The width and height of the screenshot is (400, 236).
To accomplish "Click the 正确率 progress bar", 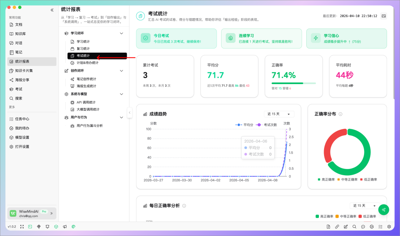I will coord(294,83).
